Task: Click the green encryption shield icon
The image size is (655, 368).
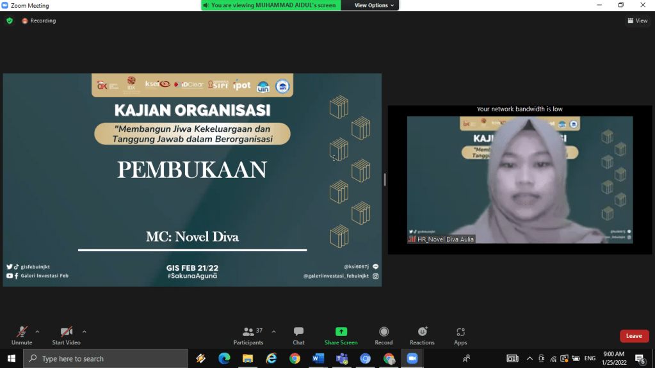Action: [x=10, y=20]
